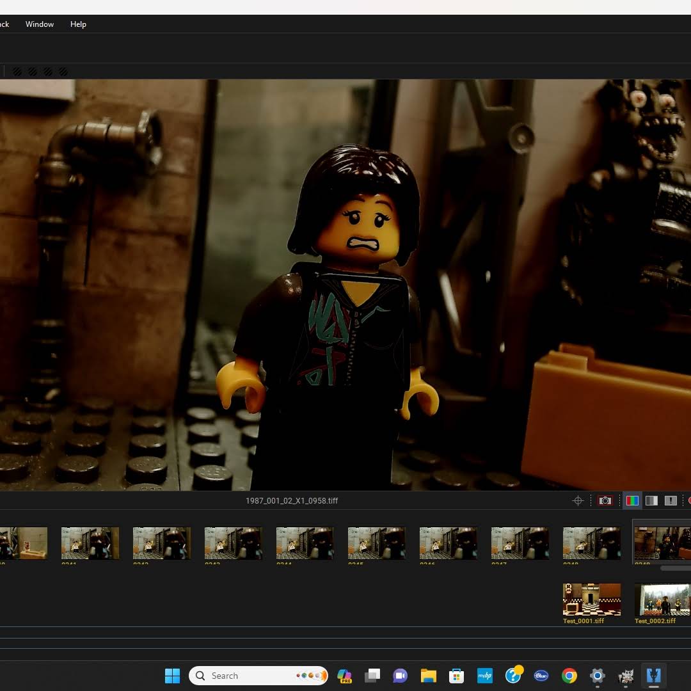Toggle the exclamation mark warning button
691x691 pixels.
(671, 501)
